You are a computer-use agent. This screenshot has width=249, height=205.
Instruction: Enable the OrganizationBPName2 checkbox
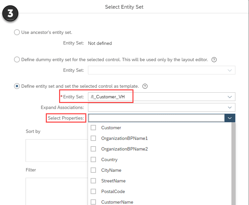click(x=93, y=149)
